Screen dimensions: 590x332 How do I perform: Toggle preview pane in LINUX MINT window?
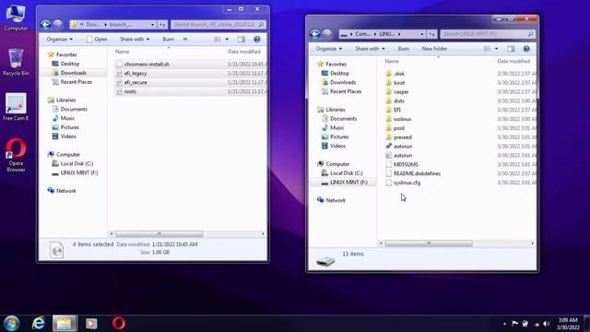pos(511,49)
